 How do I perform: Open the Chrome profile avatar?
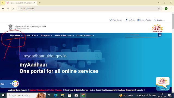(166, 8)
